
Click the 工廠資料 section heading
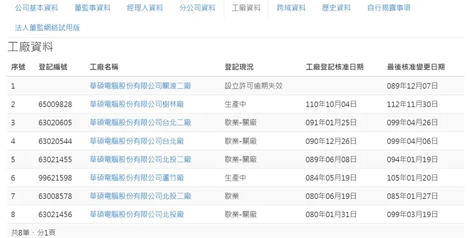coord(30,47)
